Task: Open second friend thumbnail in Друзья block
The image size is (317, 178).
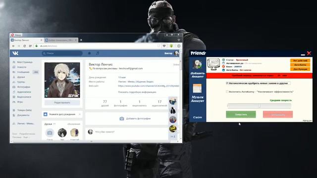Action: point(62,133)
